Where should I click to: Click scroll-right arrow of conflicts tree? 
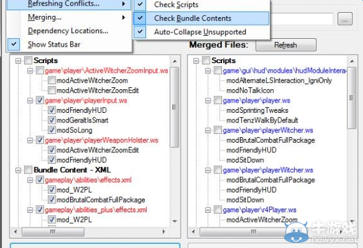click(x=164, y=231)
